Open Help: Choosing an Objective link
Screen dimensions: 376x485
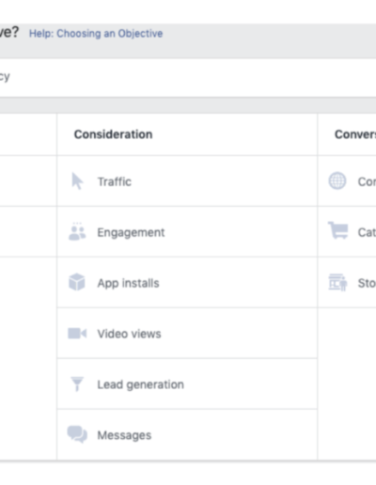[x=96, y=33]
